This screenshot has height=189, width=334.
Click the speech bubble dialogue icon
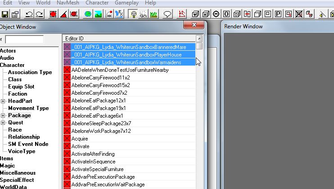pyautogui.click(x=167, y=14)
